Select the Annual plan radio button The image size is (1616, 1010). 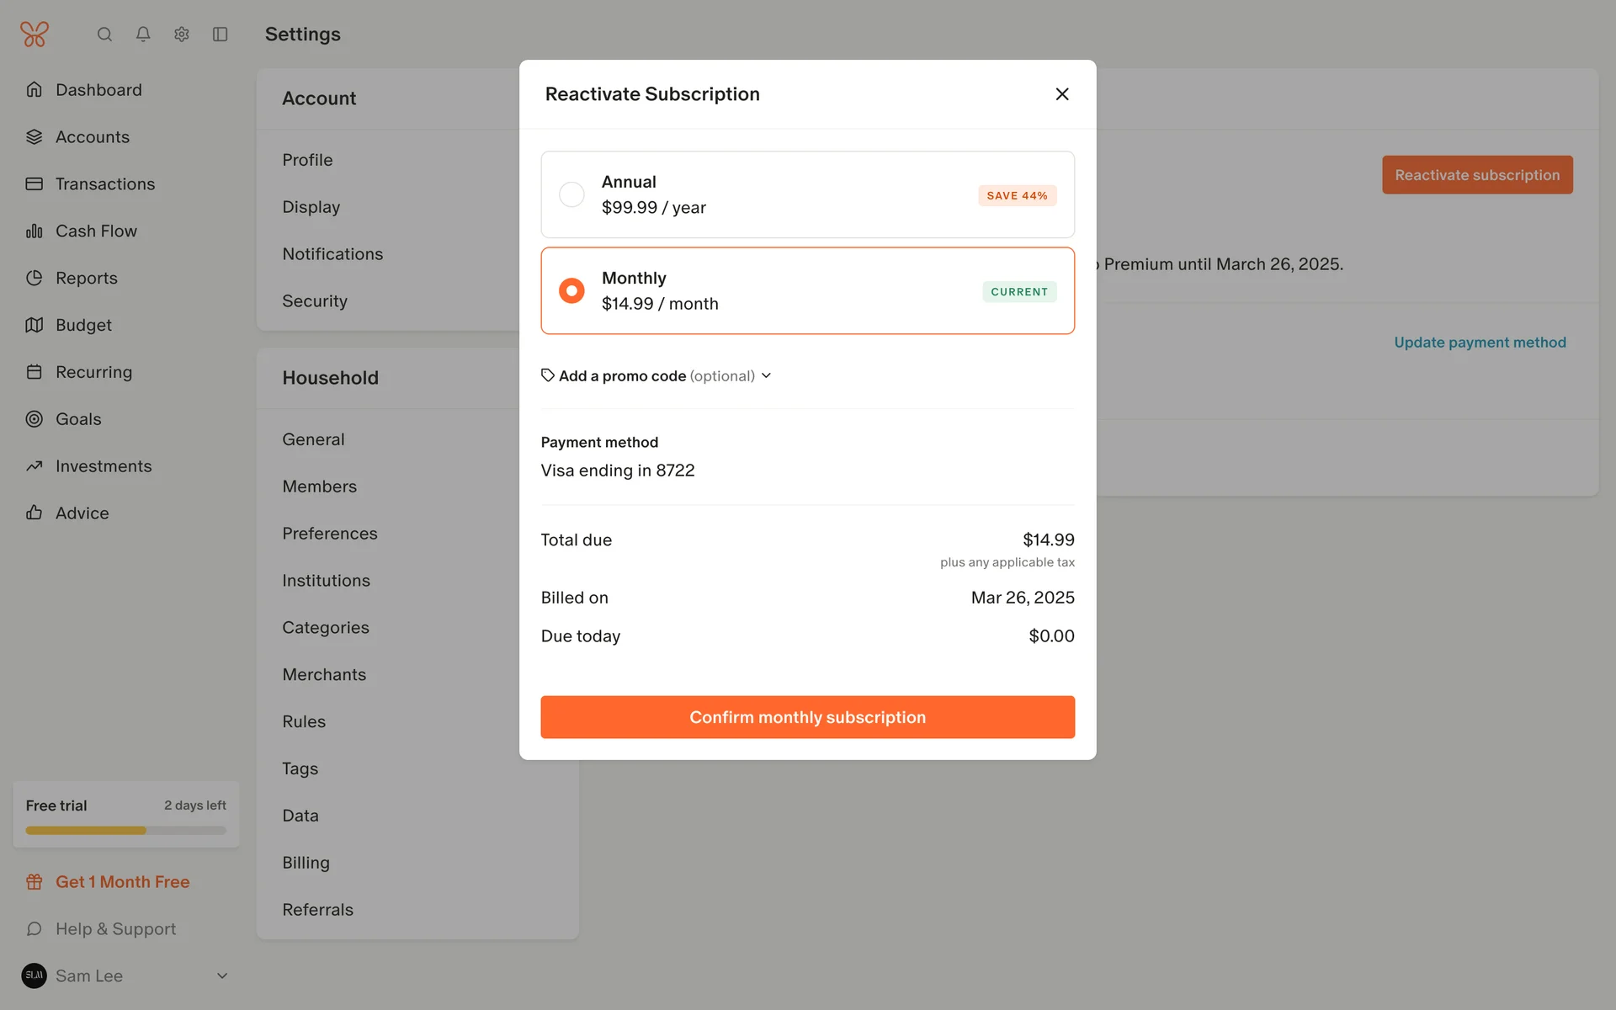pos(571,194)
